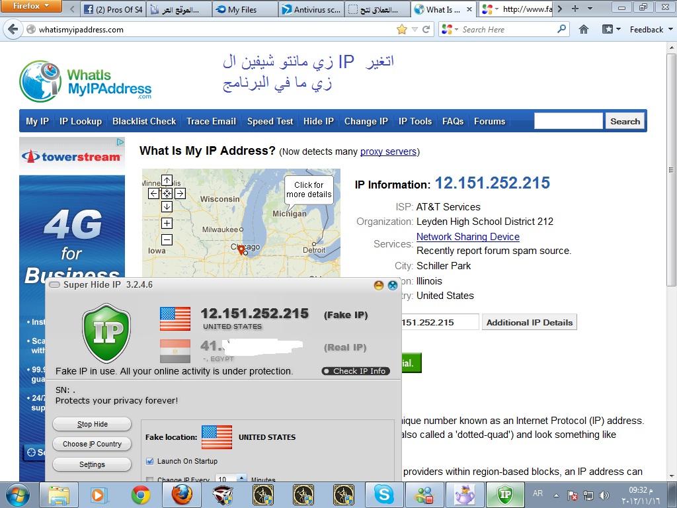Pan the map left with the arrow
The image size is (677, 508).
pos(153,194)
